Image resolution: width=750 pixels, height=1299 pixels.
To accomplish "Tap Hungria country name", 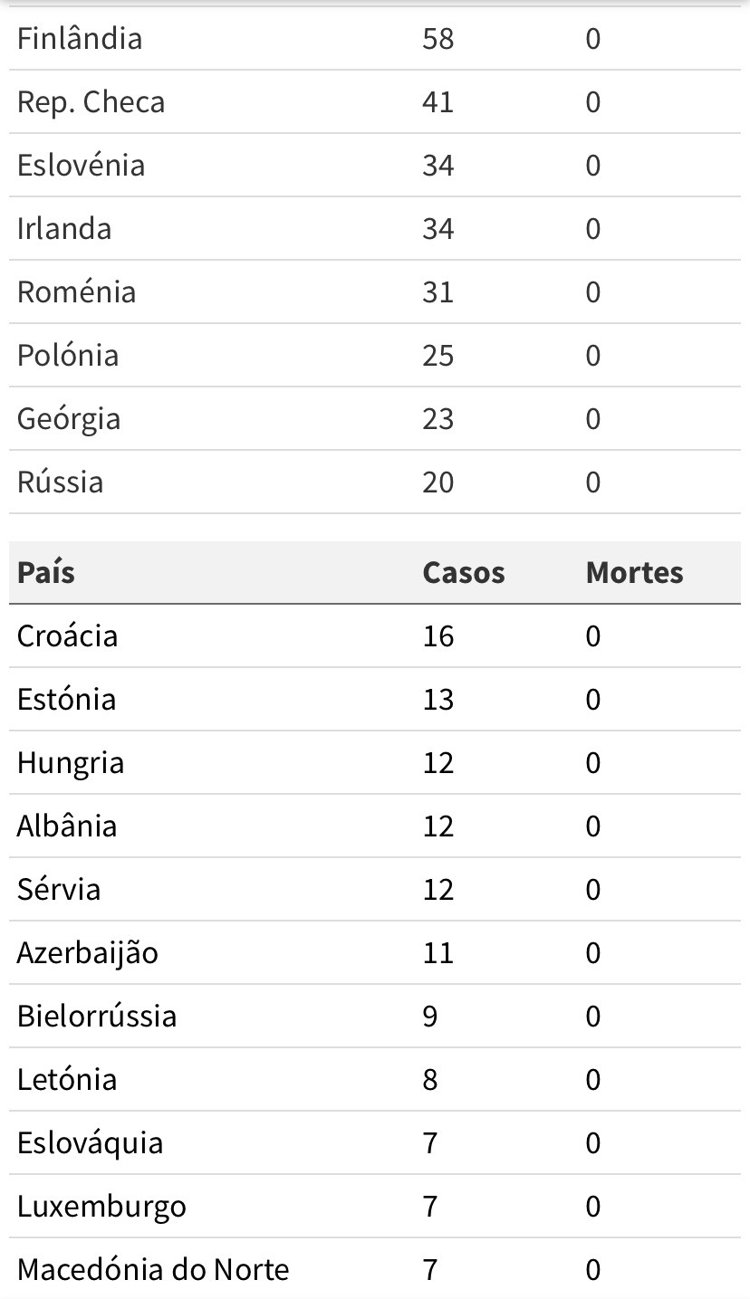I will [71, 763].
